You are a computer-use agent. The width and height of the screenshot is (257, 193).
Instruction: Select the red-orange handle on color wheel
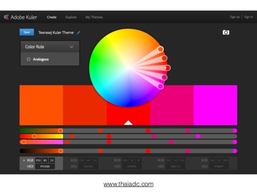click(x=165, y=58)
